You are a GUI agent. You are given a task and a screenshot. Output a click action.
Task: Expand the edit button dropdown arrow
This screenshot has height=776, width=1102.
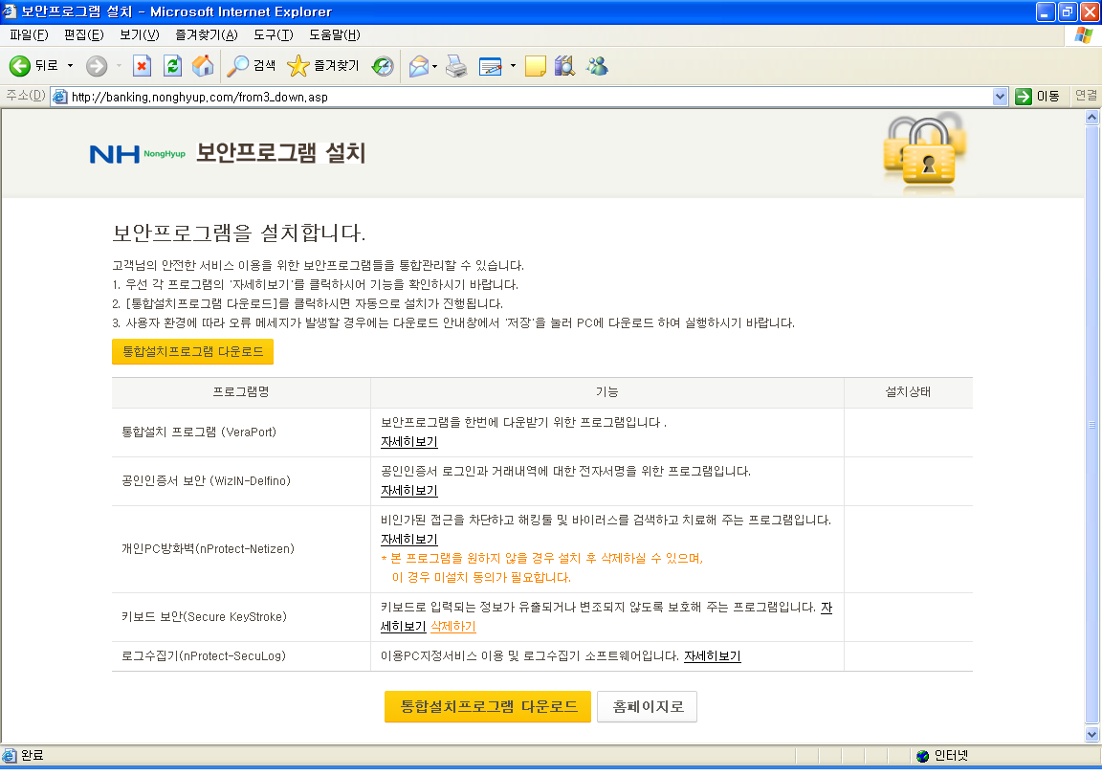pos(513,66)
